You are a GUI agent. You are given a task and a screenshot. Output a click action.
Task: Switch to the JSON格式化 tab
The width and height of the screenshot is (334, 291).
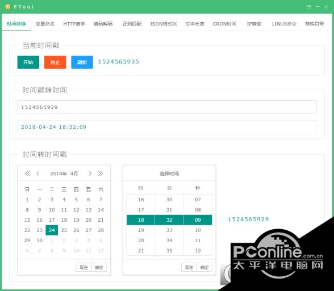pyautogui.click(x=164, y=24)
